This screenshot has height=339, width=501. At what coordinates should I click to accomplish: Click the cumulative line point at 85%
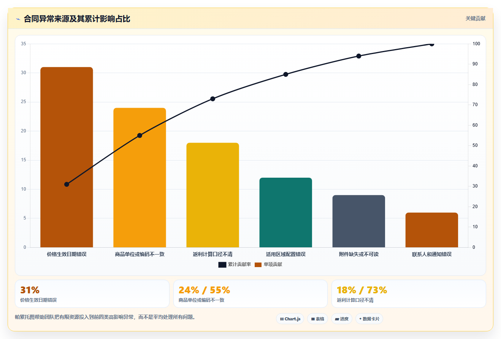click(x=285, y=74)
